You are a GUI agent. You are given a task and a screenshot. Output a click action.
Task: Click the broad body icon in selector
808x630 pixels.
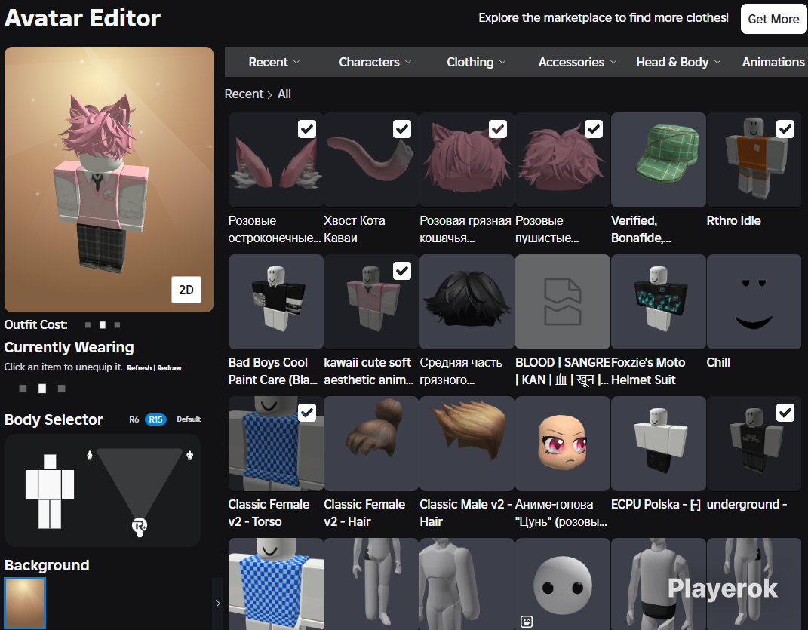click(189, 455)
